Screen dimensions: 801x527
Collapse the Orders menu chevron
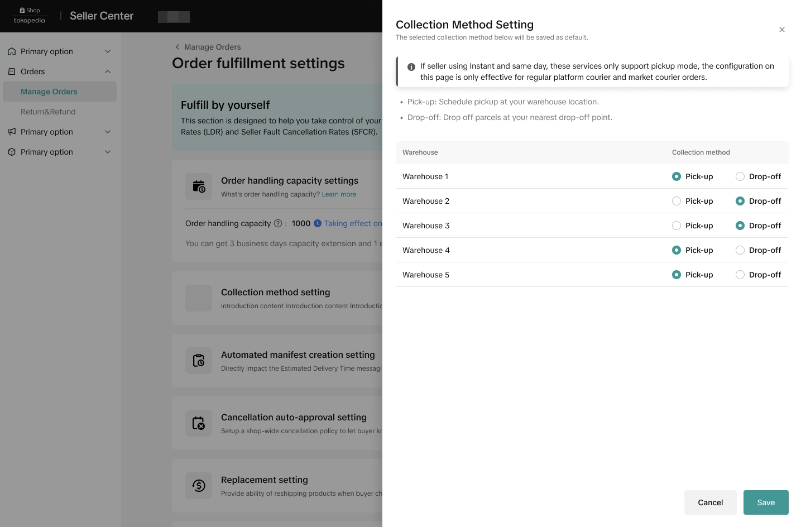click(108, 71)
